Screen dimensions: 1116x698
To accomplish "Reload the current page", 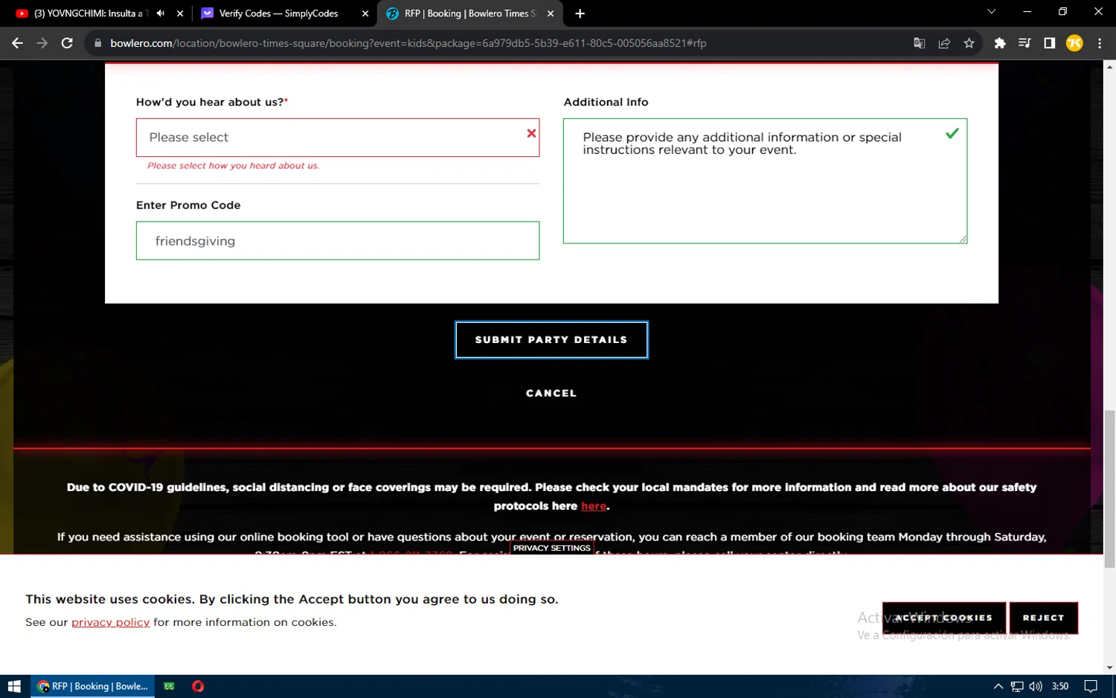I will coord(67,43).
